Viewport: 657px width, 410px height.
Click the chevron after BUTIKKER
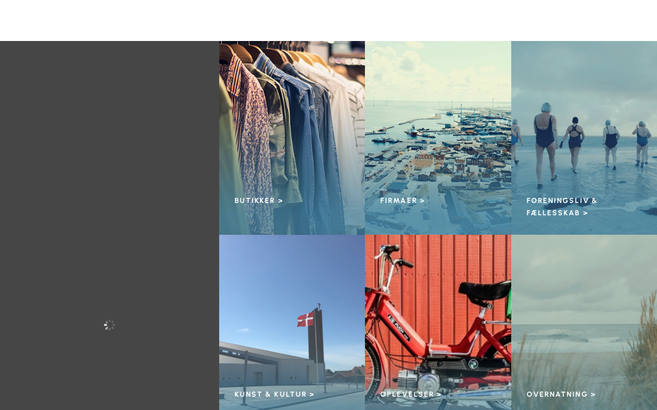280,200
